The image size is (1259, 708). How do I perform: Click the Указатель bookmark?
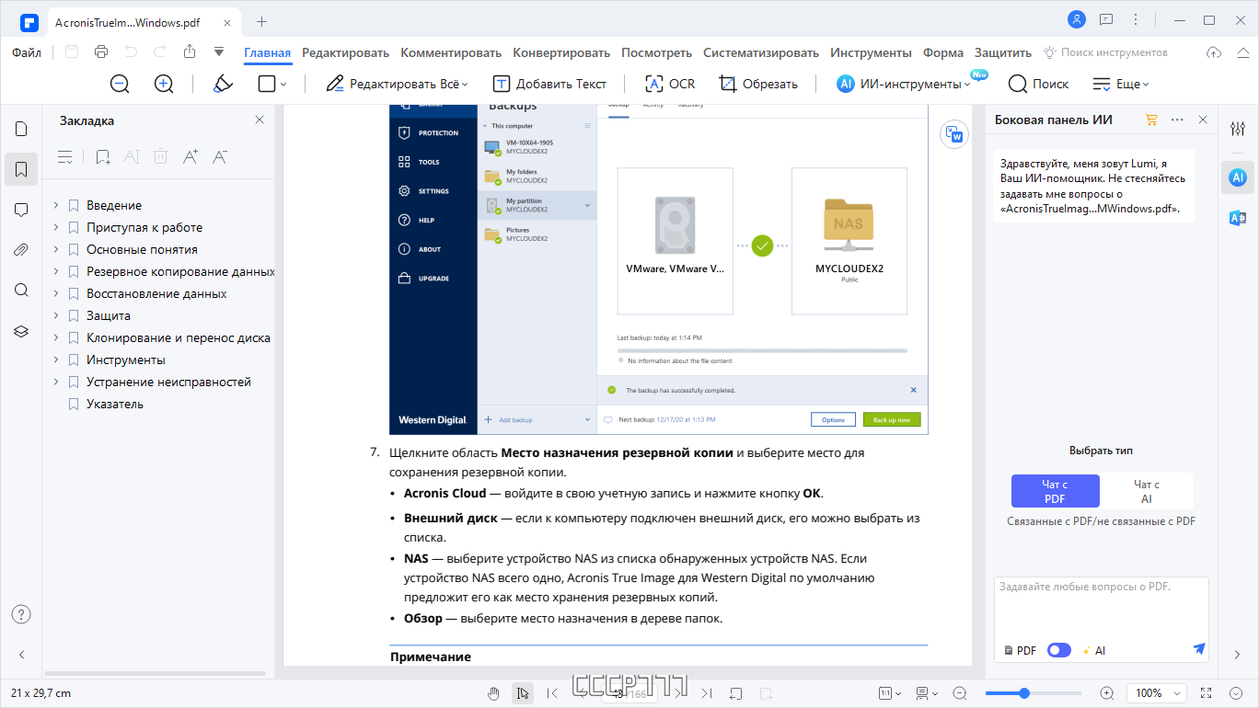[x=115, y=404]
